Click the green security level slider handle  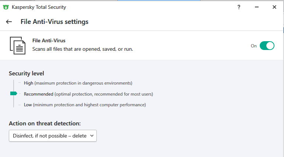(x=14, y=94)
